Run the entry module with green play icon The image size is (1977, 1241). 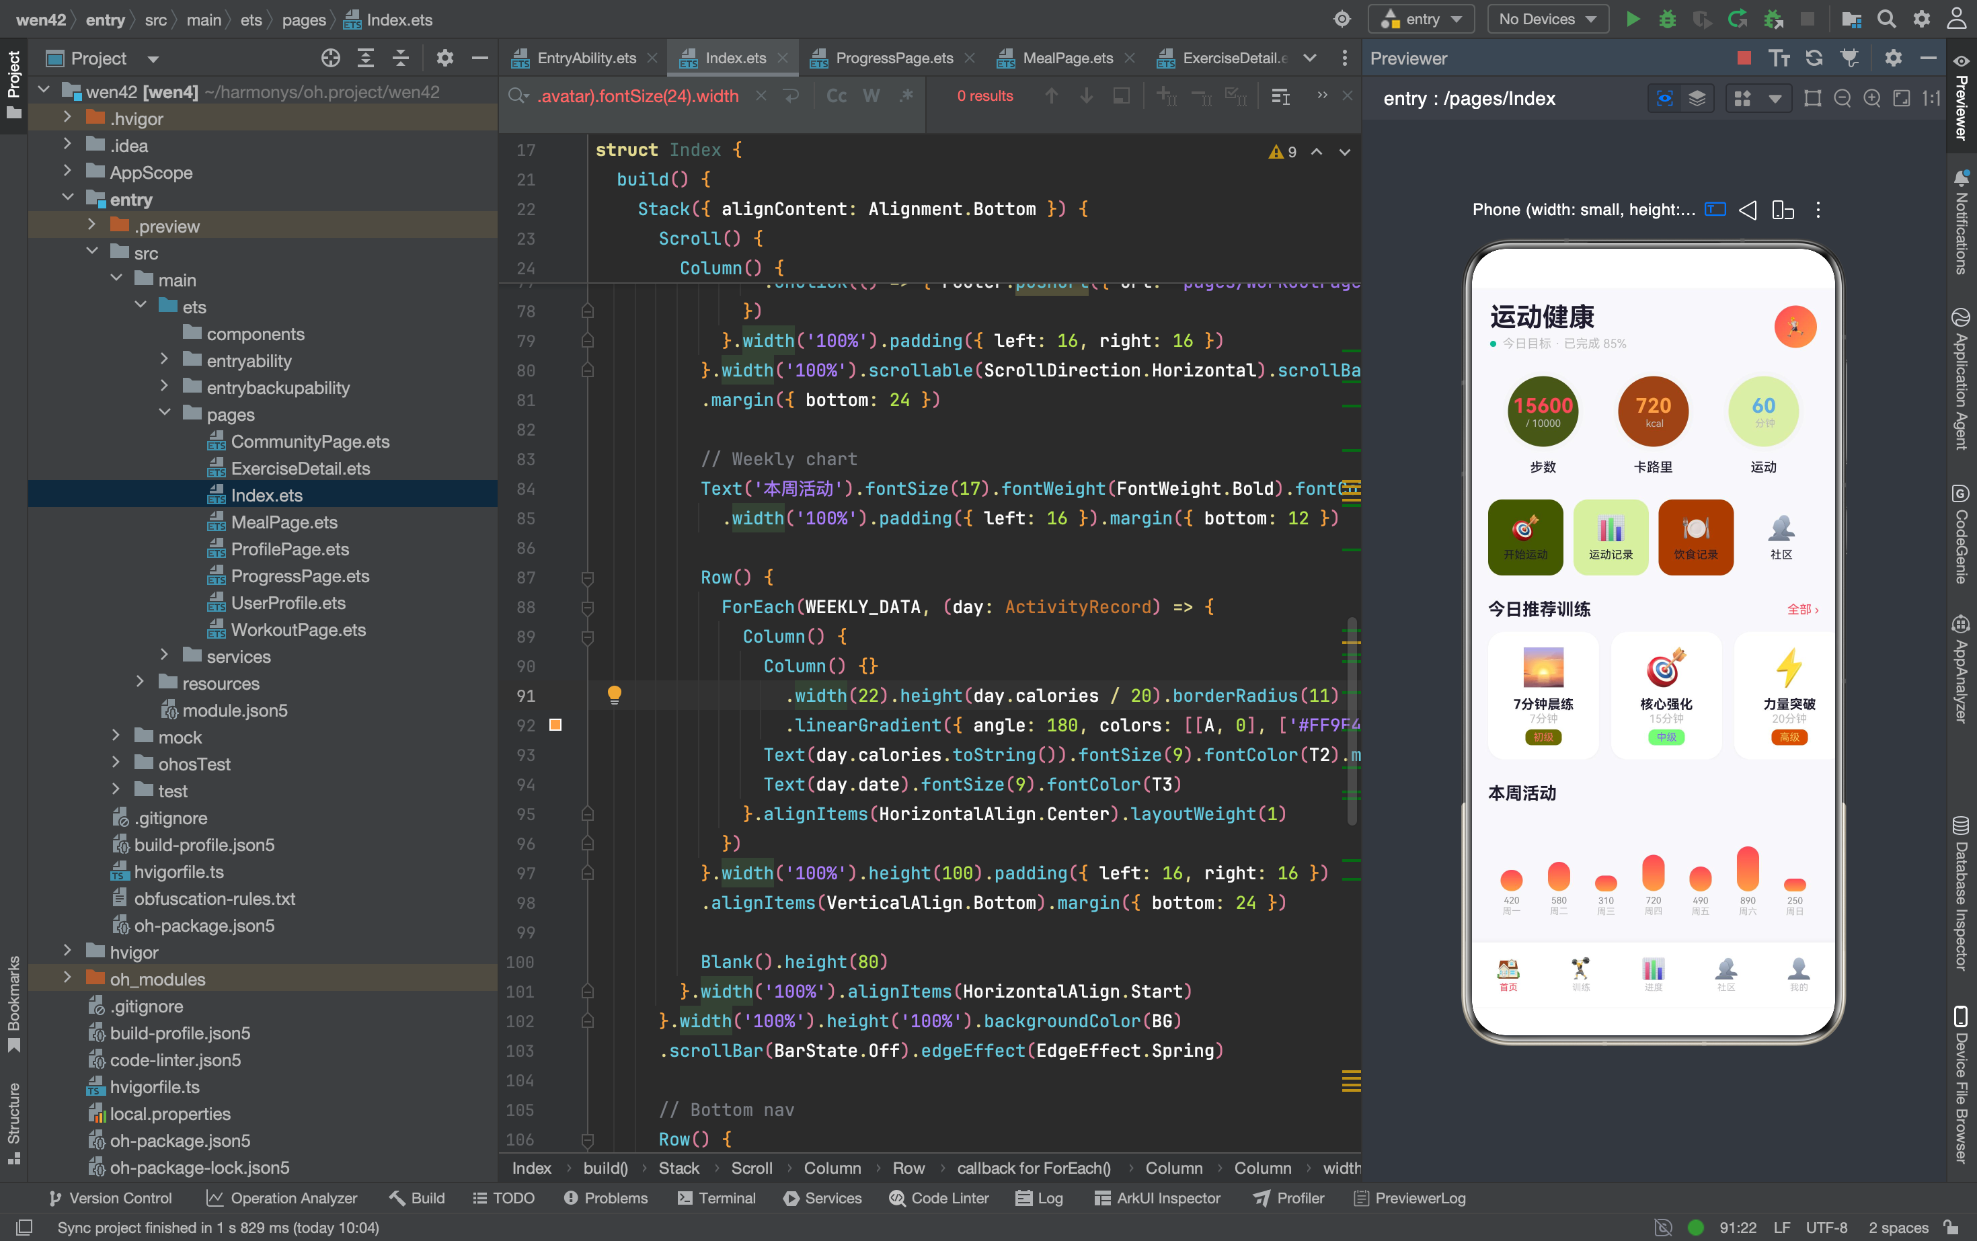[1632, 19]
